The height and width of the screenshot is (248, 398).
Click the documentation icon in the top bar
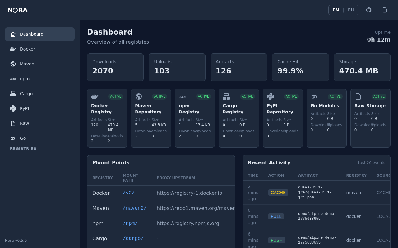pos(385,10)
